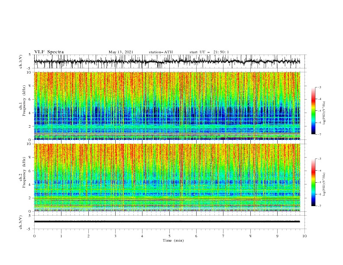The image size is (343, 265).
Task: Click the "-3" tick on ch.1 colorbar
Action: point(320,87)
